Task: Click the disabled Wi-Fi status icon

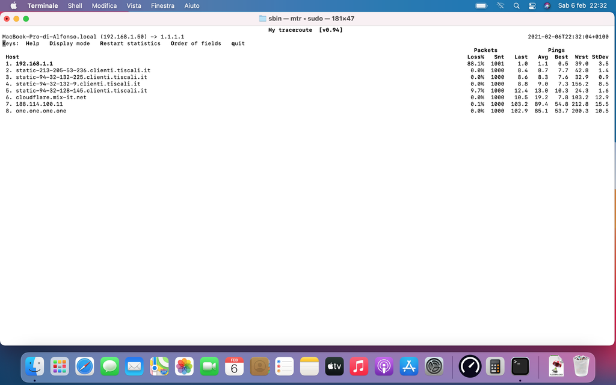Action: coord(500,5)
